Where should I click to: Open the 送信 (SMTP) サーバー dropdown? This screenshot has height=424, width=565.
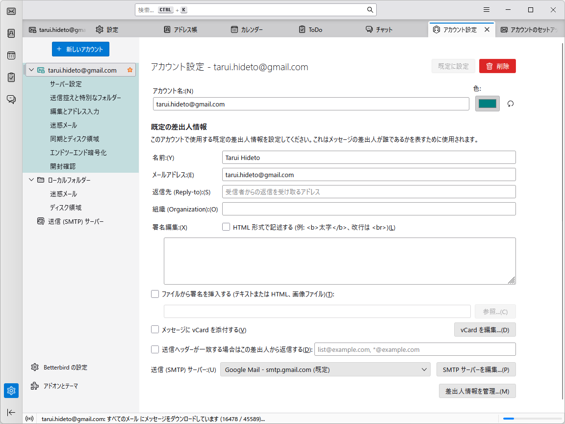tap(325, 370)
